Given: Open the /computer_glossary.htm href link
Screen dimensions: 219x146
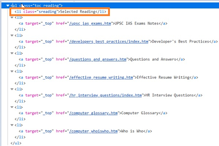Looking at the screenshot, I should coord(93,113).
